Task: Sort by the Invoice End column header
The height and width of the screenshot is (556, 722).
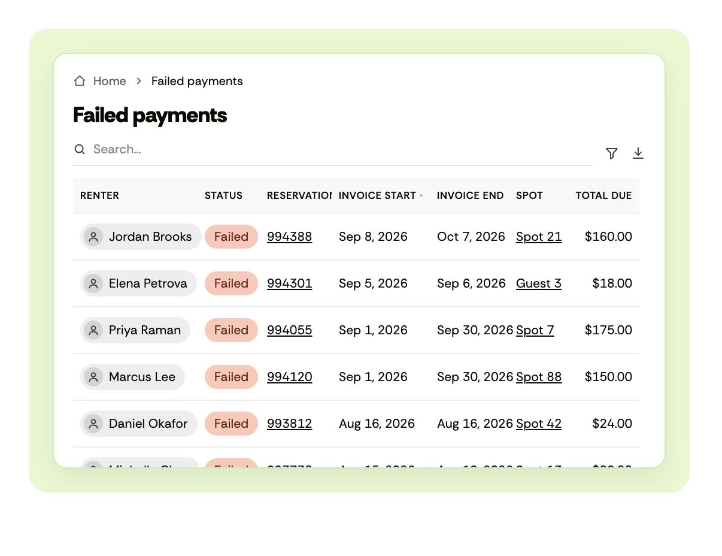Action: click(x=470, y=195)
